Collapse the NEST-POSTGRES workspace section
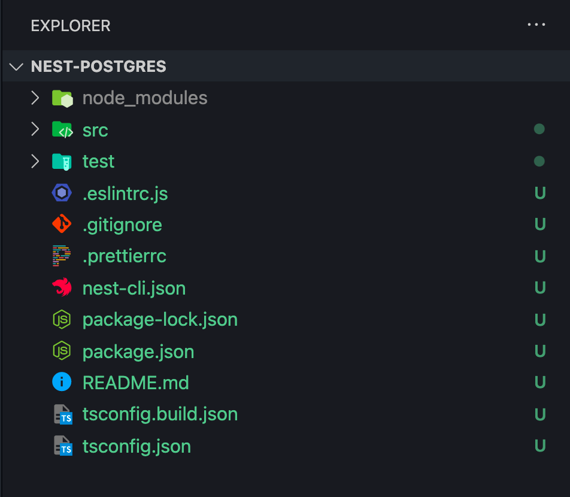The width and height of the screenshot is (570, 497). [x=16, y=66]
